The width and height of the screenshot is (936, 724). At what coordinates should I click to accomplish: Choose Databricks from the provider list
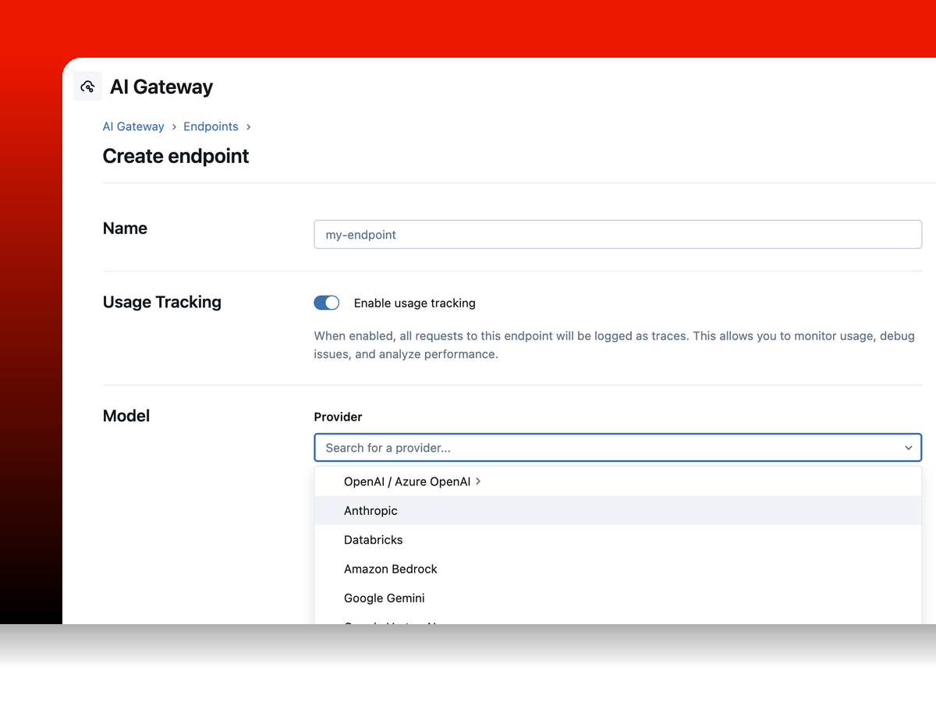pos(373,539)
